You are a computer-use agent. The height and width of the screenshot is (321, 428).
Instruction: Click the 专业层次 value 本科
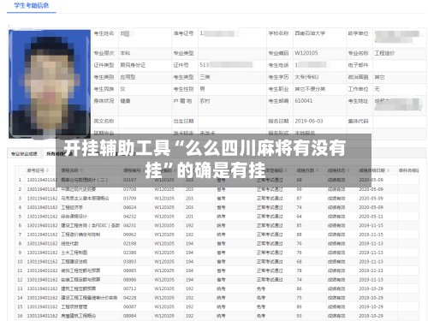coord(125,53)
